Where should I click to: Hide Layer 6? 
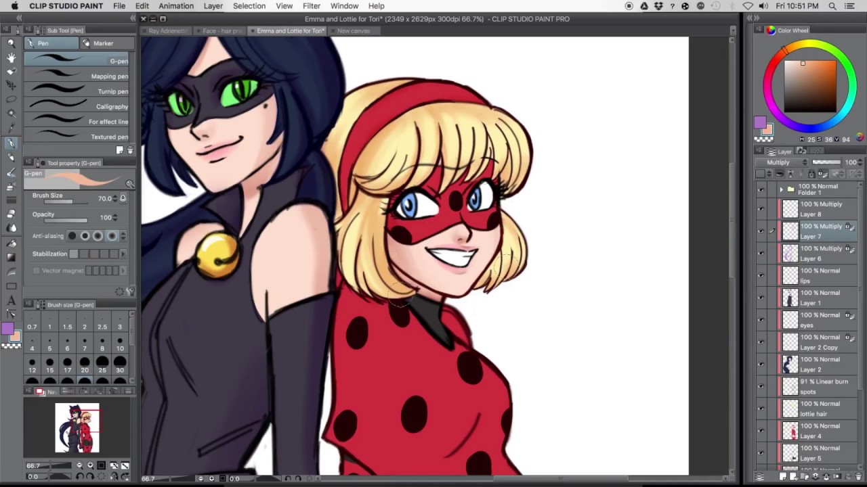point(761,254)
